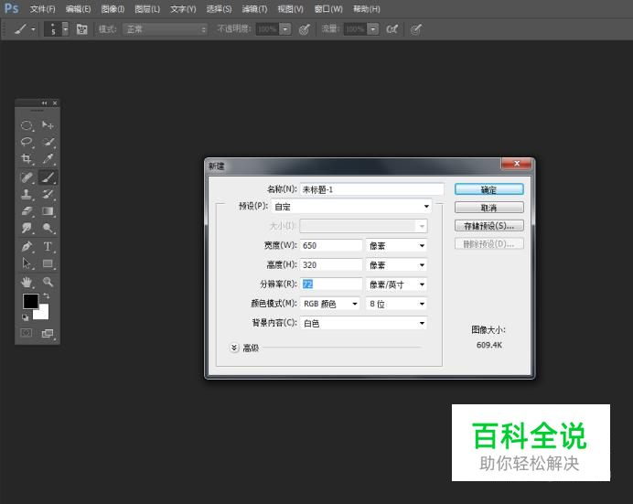Open the 文件(F) menu
633x504 pixels.
pos(42,9)
